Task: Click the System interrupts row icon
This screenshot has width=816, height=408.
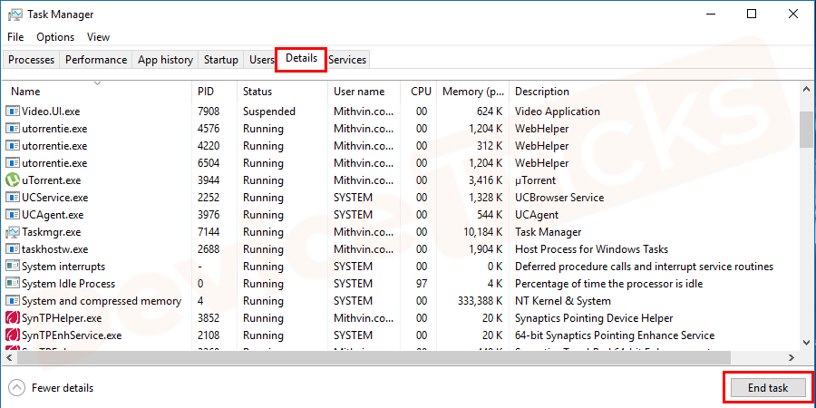Action: [12, 267]
